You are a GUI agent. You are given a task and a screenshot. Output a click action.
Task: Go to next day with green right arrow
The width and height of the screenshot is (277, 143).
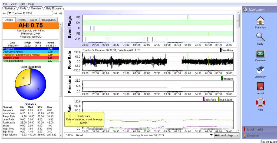pyautogui.click(x=56, y=13)
